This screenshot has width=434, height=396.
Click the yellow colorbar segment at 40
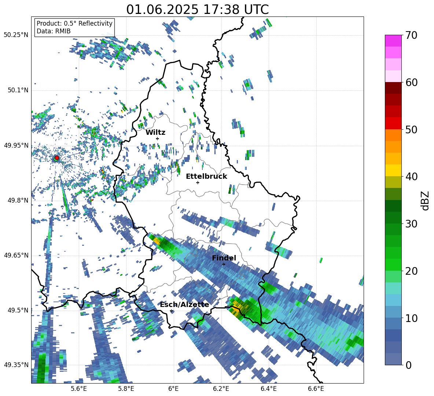pyautogui.click(x=393, y=171)
